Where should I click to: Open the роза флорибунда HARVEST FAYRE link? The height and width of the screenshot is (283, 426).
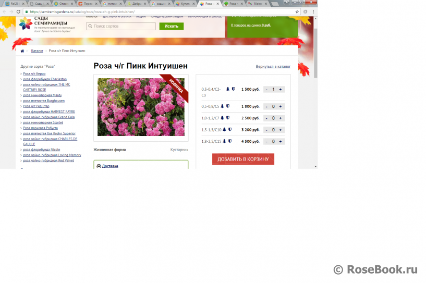click(x=49, y=112)
